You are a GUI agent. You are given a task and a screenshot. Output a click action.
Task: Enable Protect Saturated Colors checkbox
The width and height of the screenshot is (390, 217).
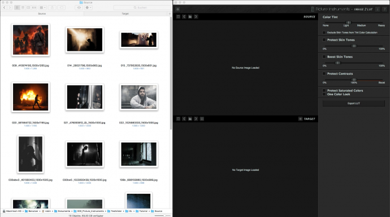[x=324, y=91]
